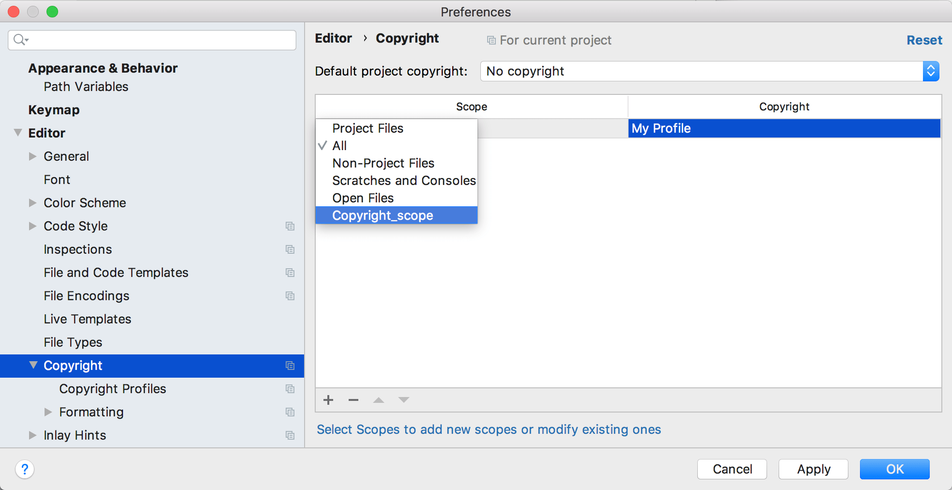Click the copy-settings icon next to Copyright Profiles

tap(290, 389)
